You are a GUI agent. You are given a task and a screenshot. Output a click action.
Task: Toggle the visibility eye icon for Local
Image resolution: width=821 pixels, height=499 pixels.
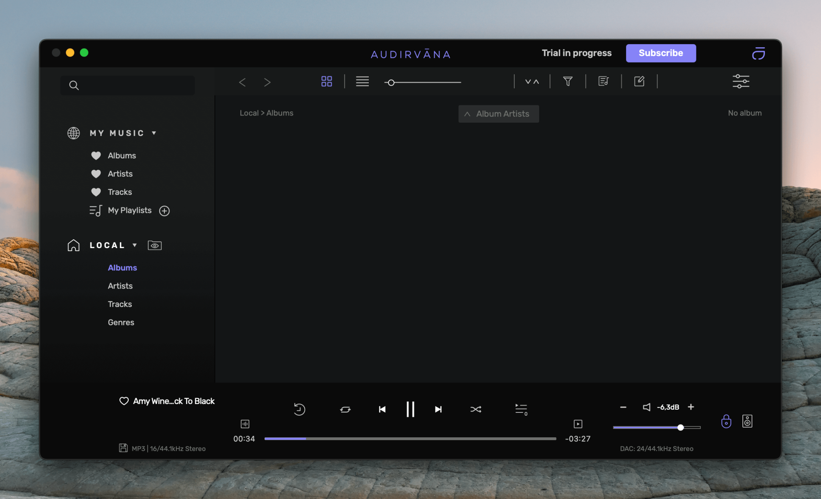click(154, 245)
